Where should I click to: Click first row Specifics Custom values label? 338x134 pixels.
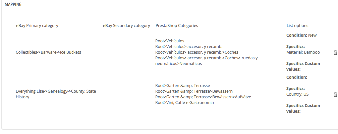(303, 66)
